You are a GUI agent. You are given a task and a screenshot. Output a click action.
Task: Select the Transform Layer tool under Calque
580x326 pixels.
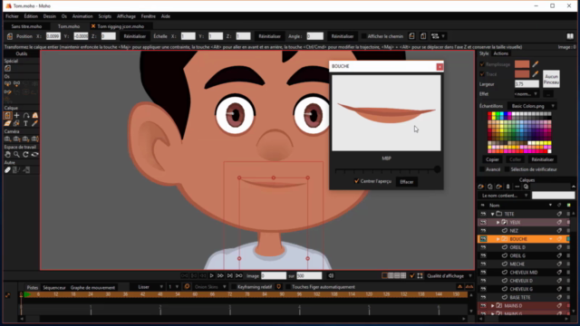(x=8, y=115)
